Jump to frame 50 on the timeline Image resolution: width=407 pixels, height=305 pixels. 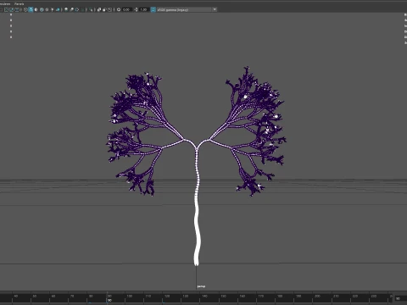pyautogui.click(x=35, y=297)
